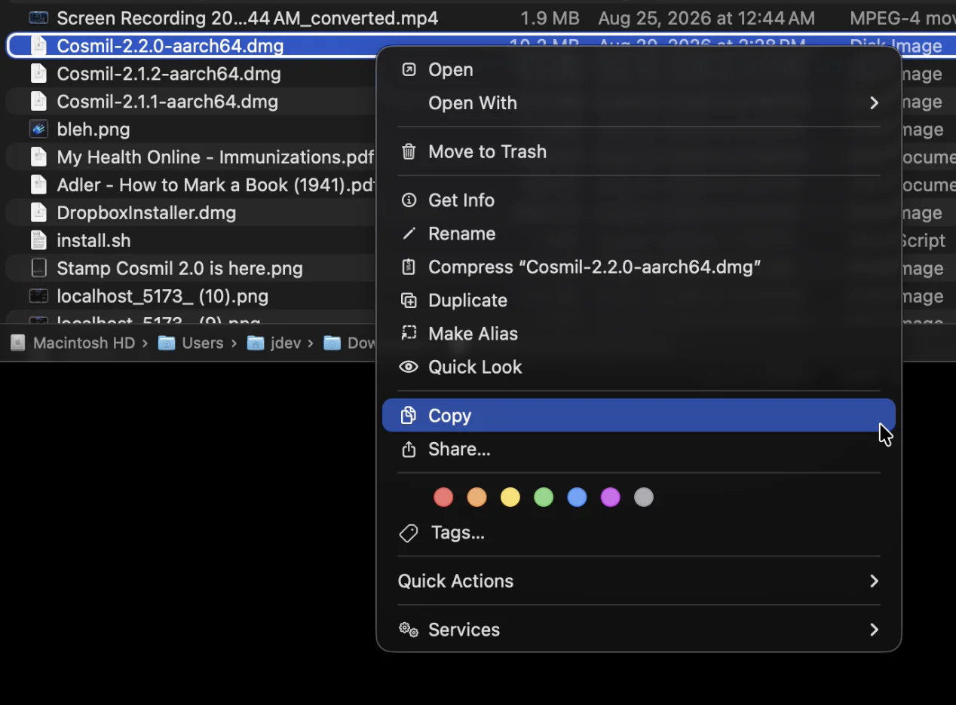Select file DropboxInstaller.dmg
The height and width of the screenshot is (705, 956).
pyautogui.click(x=146, y=212)
